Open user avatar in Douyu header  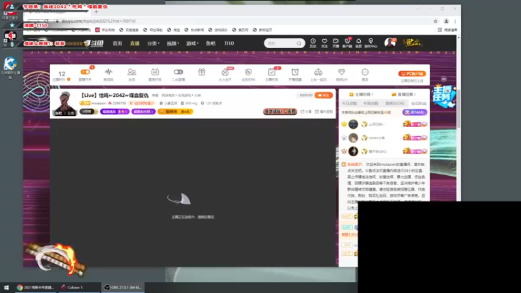click(389, 43)
